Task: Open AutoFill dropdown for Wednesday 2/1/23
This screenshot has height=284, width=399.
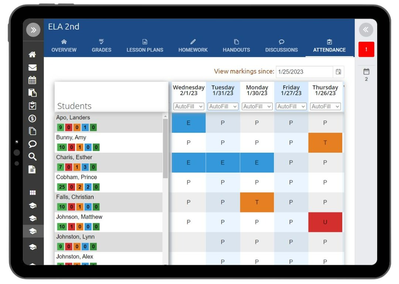Action: coord(188,107)
